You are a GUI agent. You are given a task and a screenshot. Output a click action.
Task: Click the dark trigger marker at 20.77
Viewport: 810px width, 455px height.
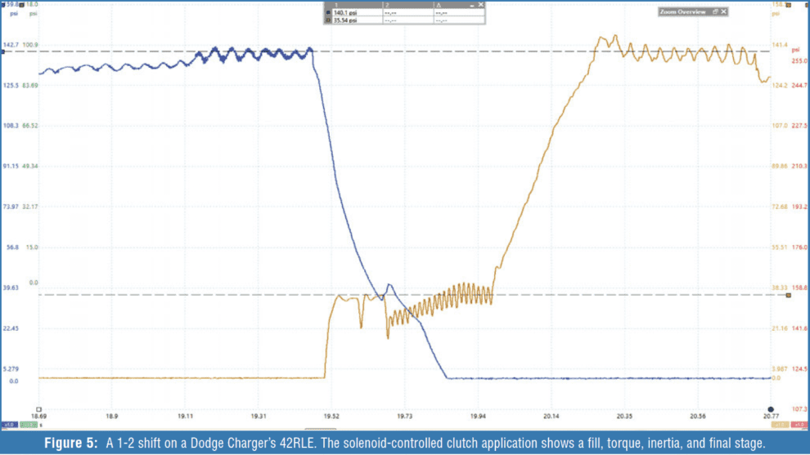point(770,408)
